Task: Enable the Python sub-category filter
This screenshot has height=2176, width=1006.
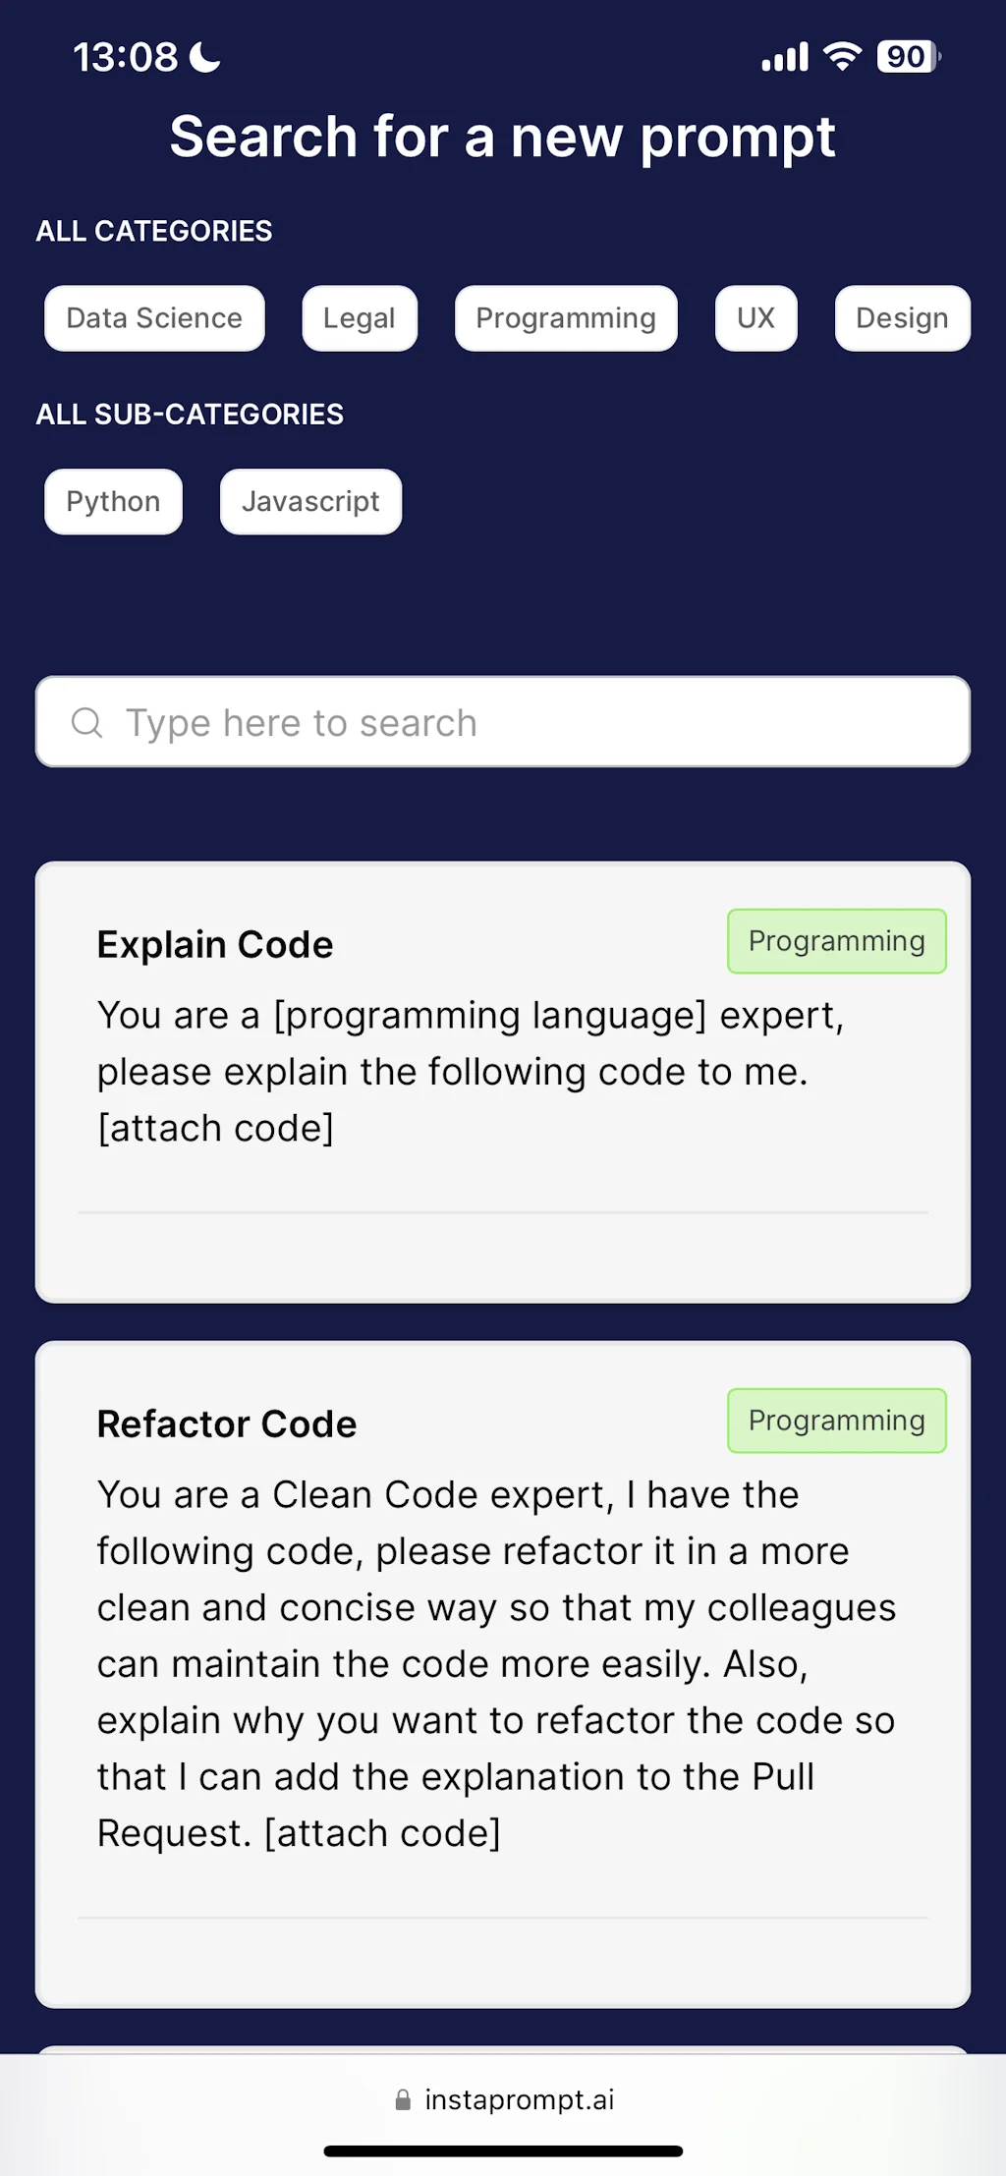Action: (x=112, y=501)
